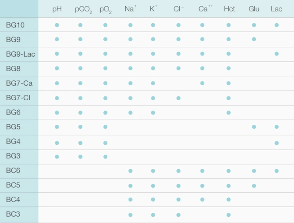
Task: Select the pCO2 column header
Action: pos(83,9)
